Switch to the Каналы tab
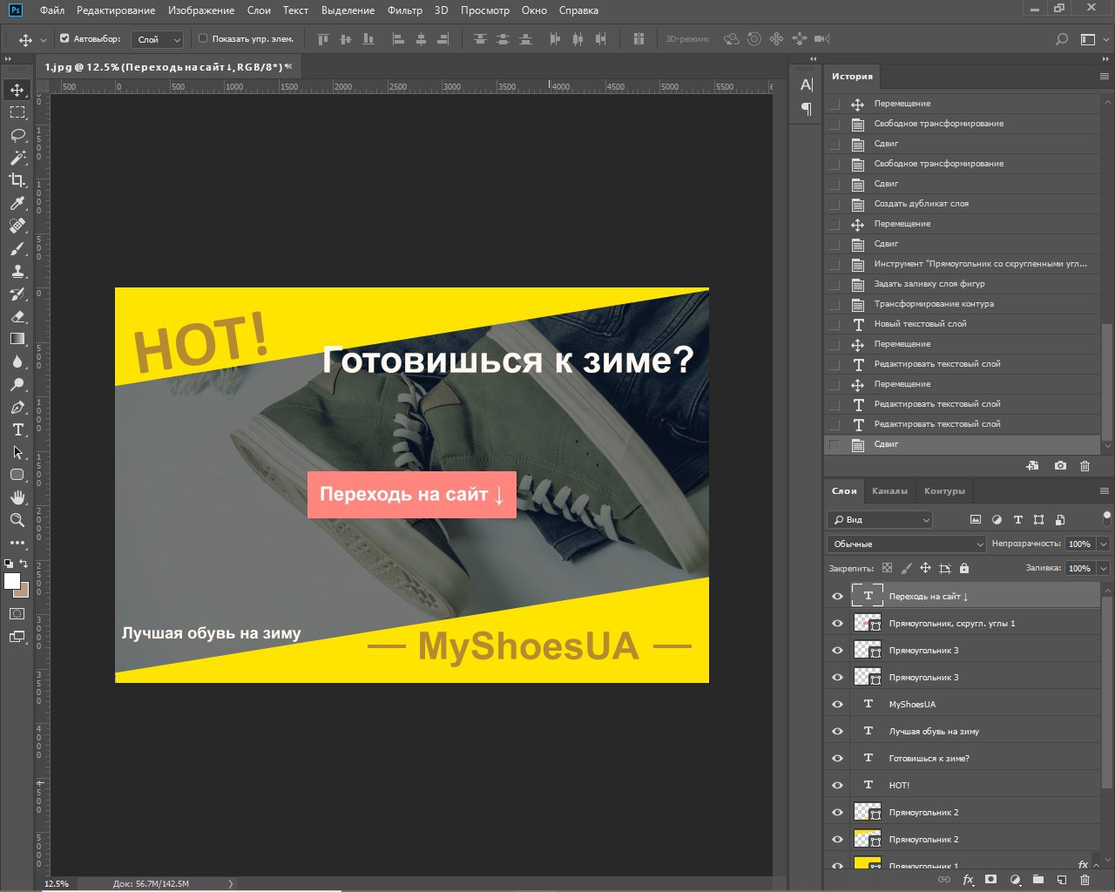The height and width of the screenshot is (892, 1115). point(890,491)
